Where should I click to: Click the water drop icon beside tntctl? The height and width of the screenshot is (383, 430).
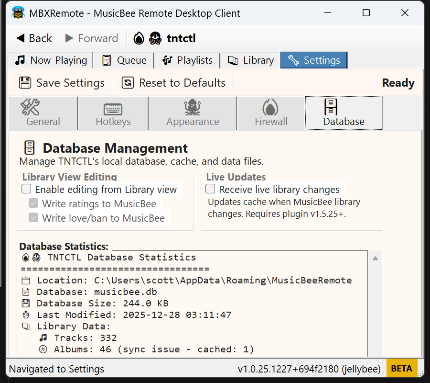pos(138,38)
